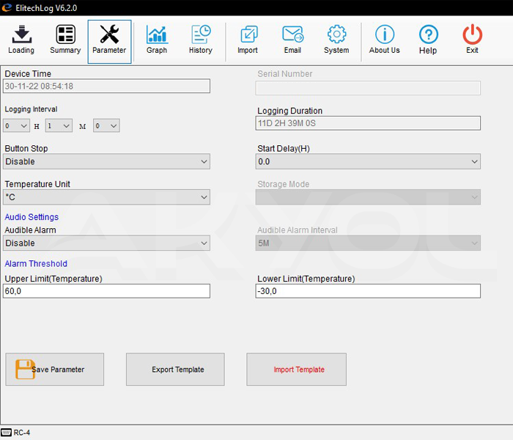Viewport: 513px width, 440px height.
Task: Select the Parameter wrench icon
Action: [x=109, y=34]
